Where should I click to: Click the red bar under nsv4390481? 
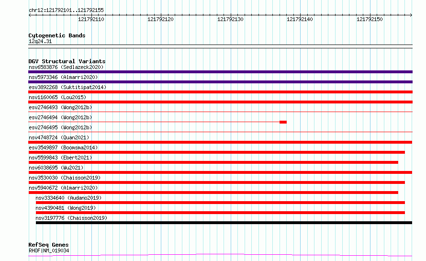pyautogui.click(x=220, y=213)
